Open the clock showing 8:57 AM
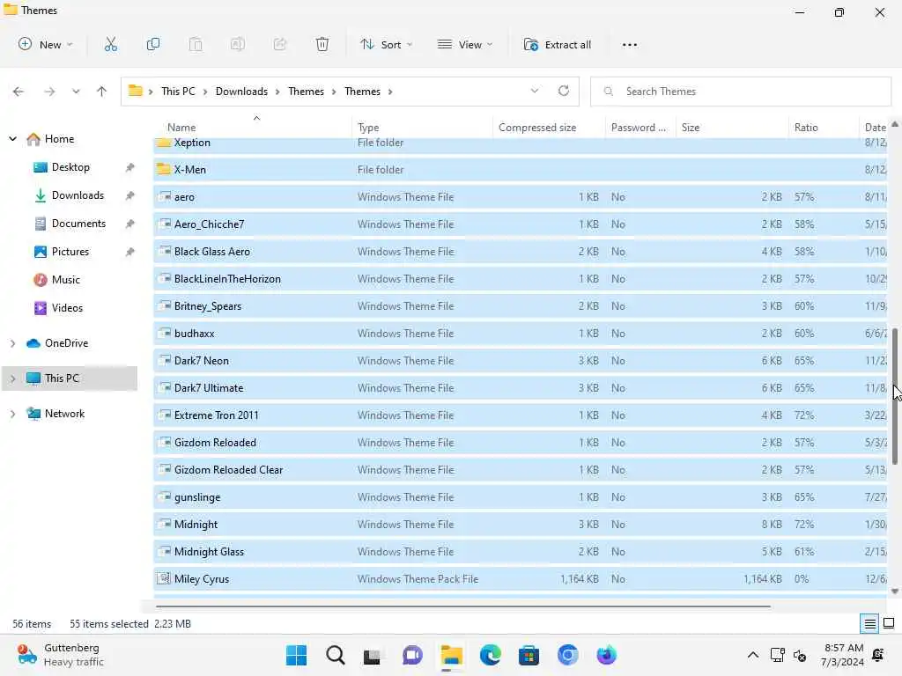Image resolution: width=902 pixels, height=676 pixels. [x=843, y=655]
